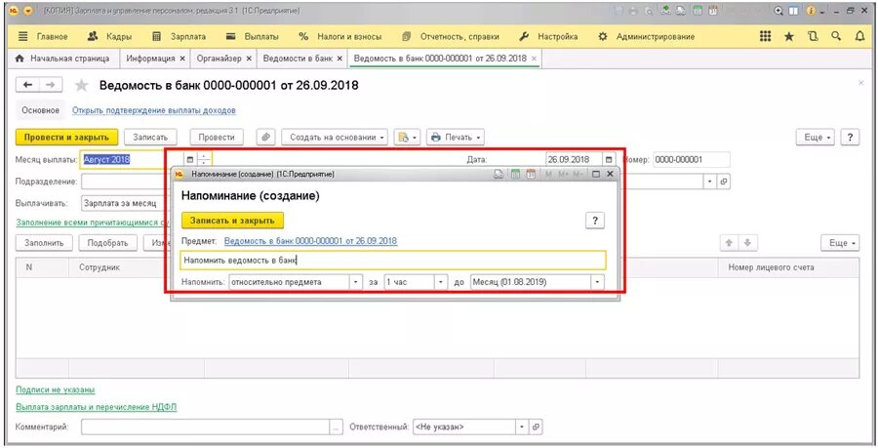Click the Заполнить button
Screen dimensions: 878x448
pyautogui.click(x=44, y=243)
